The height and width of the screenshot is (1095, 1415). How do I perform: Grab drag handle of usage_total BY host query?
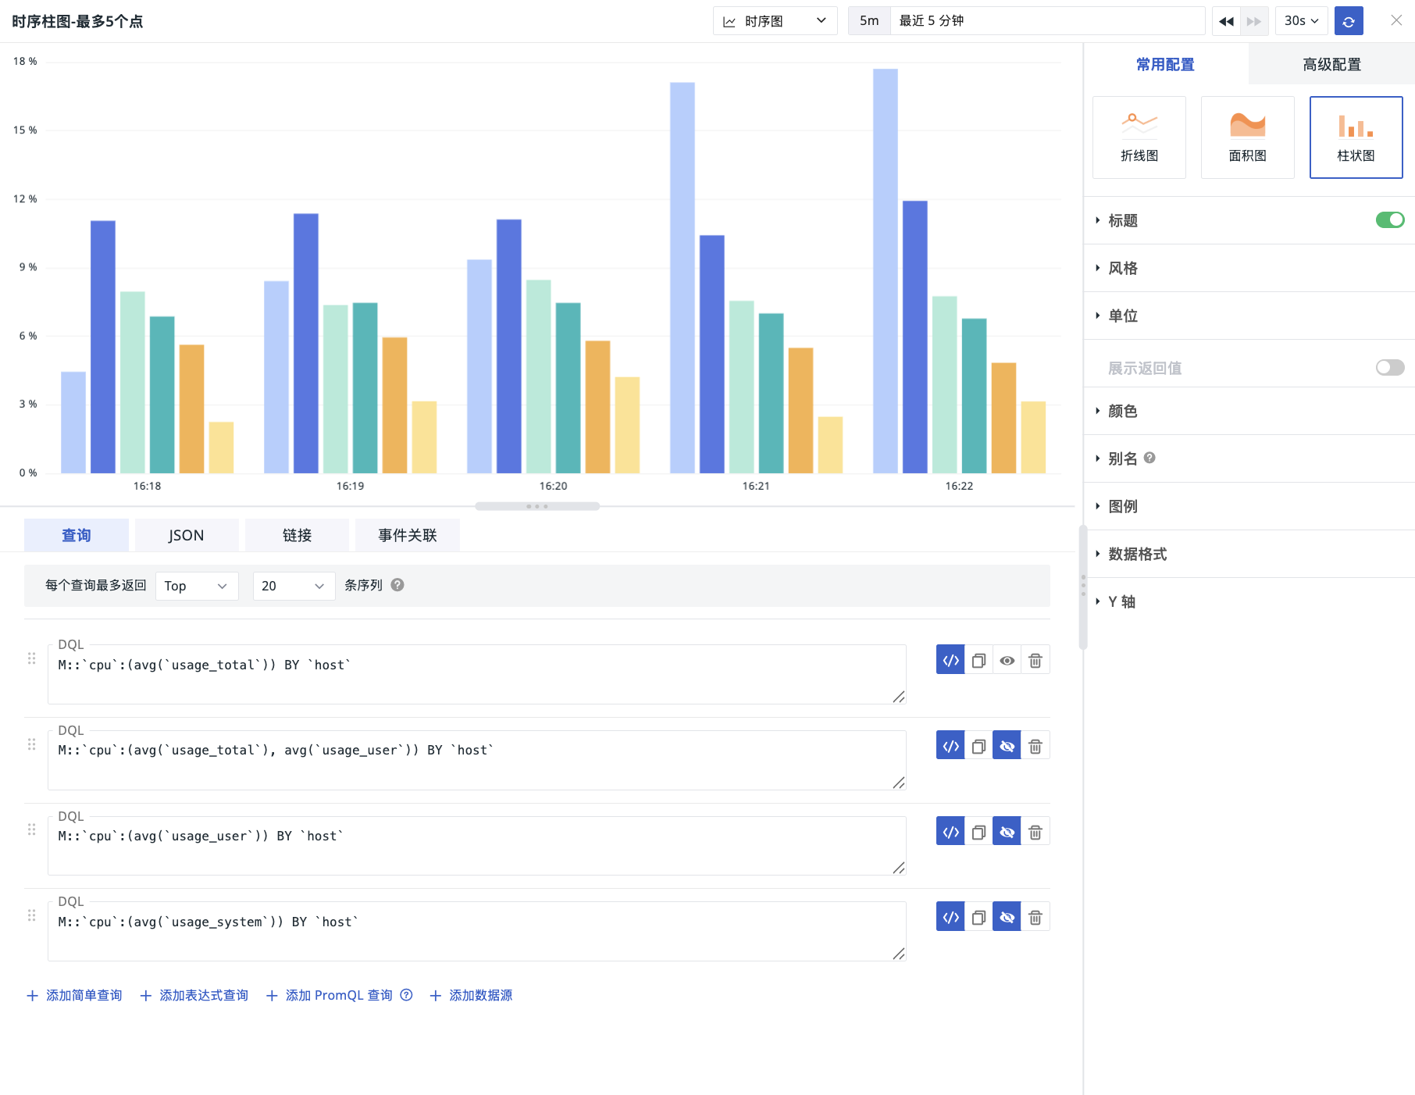(32, 658)
